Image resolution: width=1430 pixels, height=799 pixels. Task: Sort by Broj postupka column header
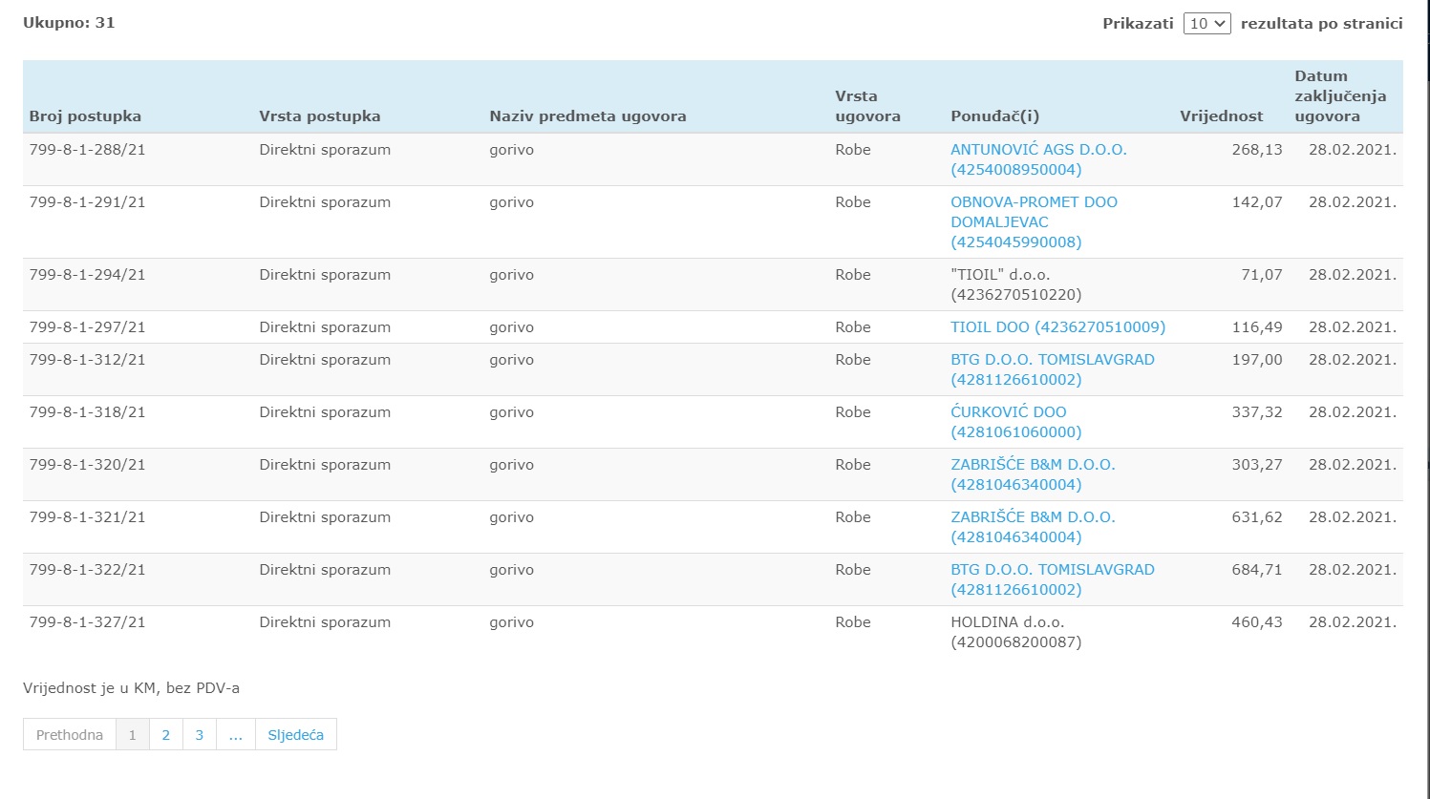point(85,116)
